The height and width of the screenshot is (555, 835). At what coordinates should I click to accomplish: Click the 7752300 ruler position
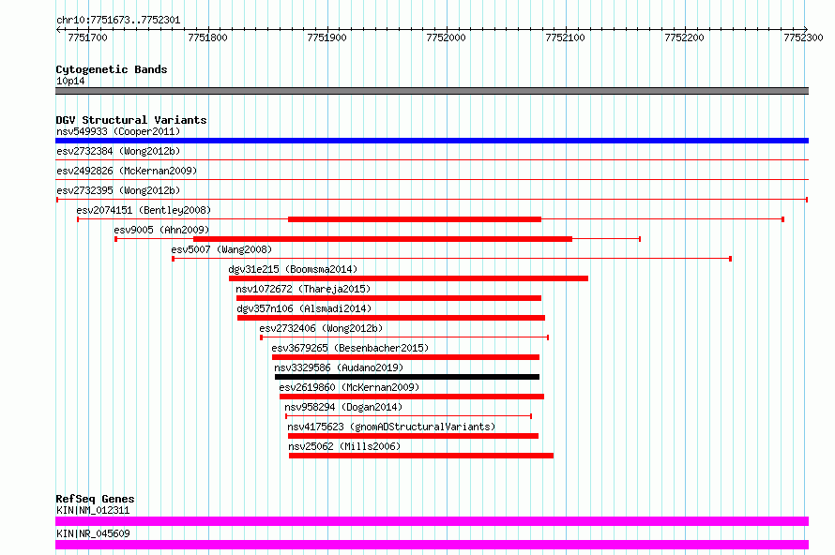pyautogui.click(x=804, y=37)
